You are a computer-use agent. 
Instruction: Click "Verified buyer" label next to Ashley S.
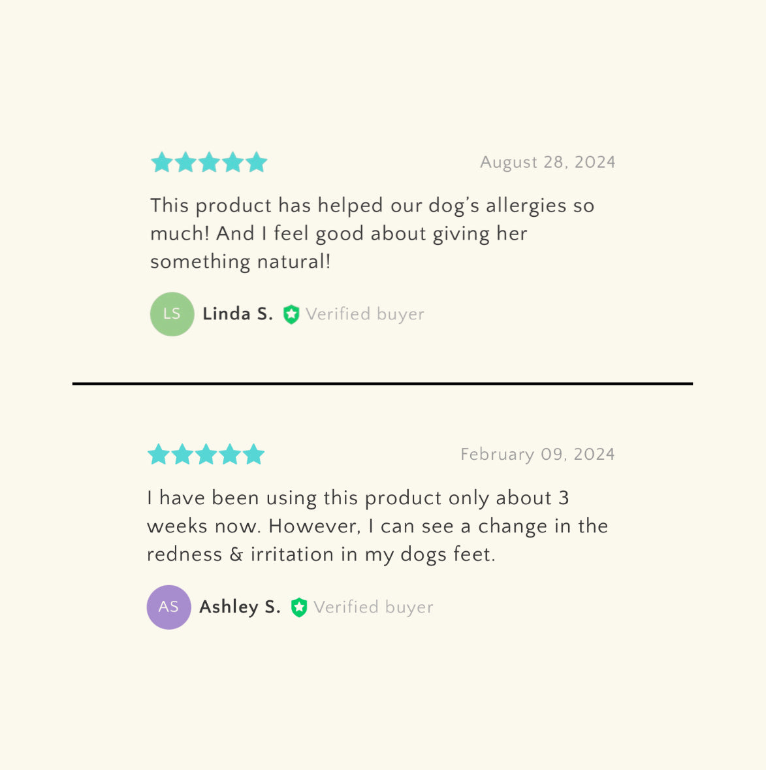[x=374, y=607]
